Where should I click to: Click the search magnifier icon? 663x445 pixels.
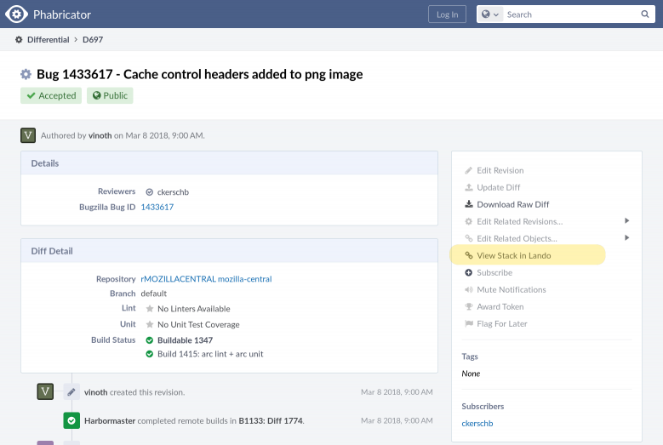(645, 14)
